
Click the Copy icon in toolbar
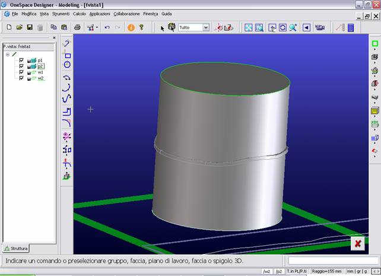(x=53, y=27)
